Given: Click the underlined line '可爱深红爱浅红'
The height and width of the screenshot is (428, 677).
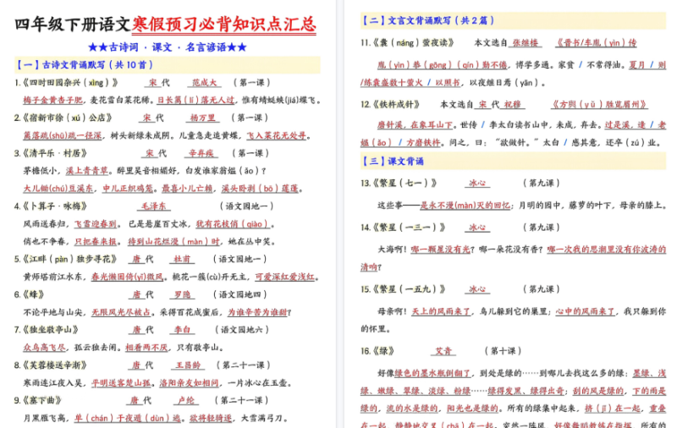Looking at the screenshot, I should tap(284, 277).
